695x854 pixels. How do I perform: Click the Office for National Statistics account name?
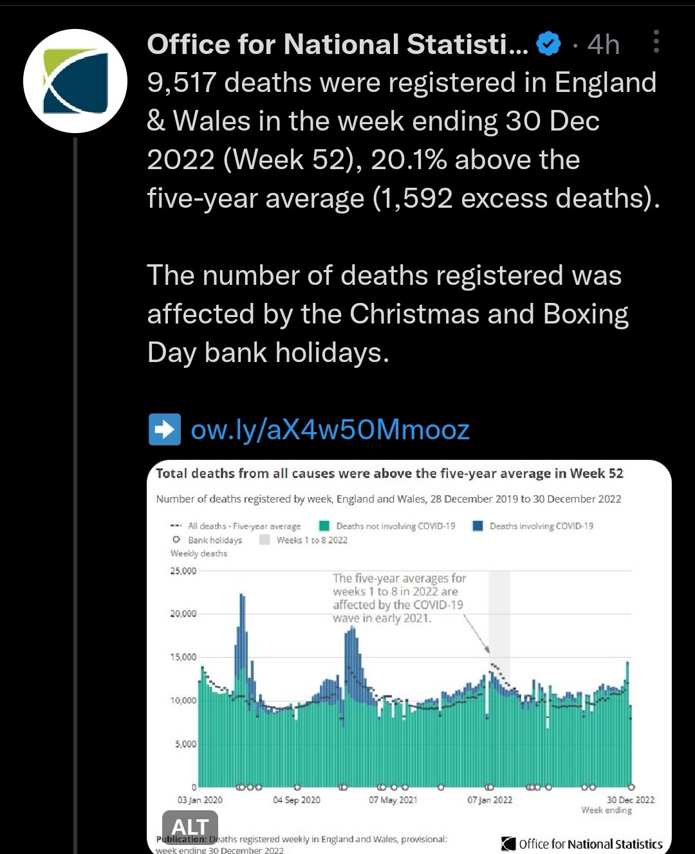[337, 44]
